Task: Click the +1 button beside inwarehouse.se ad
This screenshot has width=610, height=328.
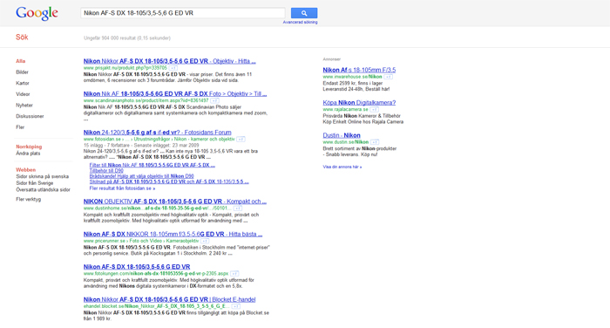Action: point(389,77)
